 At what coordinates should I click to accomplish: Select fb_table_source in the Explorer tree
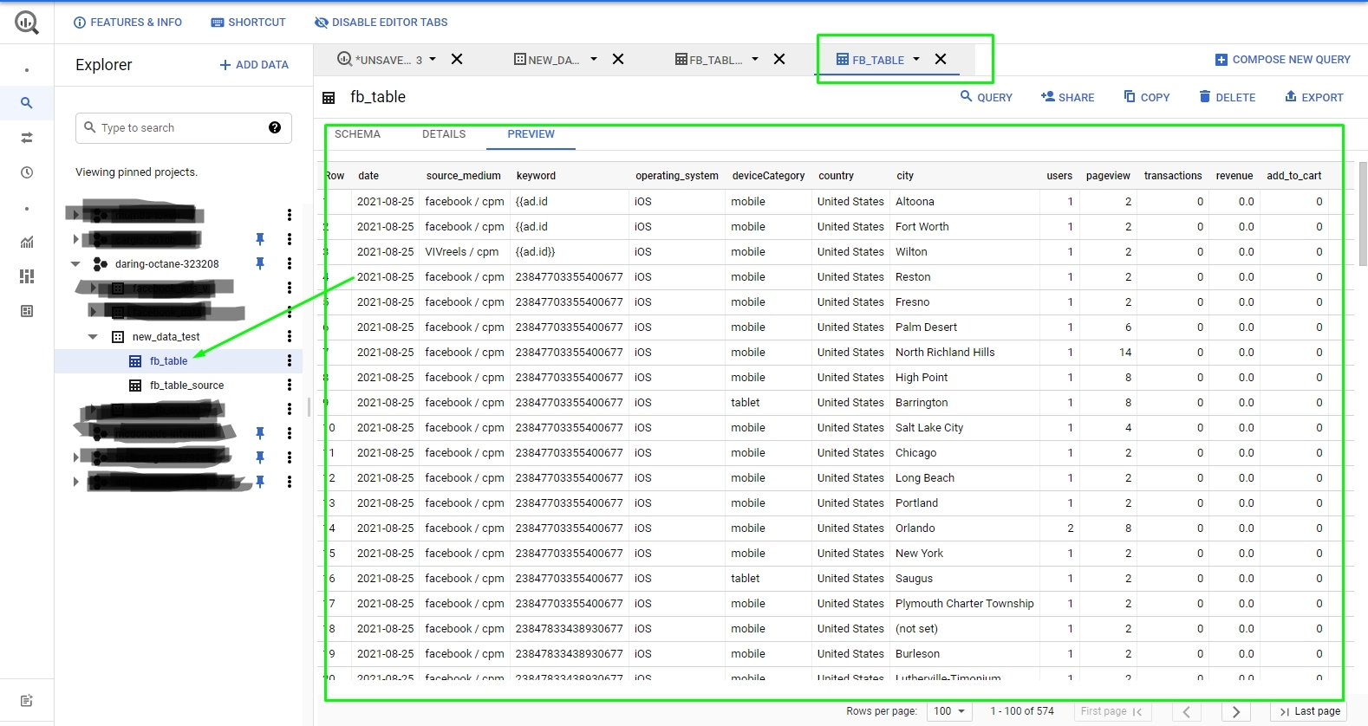[186, 386]
